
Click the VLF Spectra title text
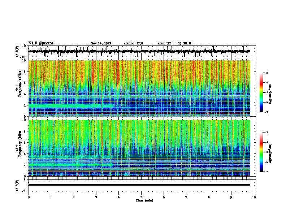click(x=41, y=43)
